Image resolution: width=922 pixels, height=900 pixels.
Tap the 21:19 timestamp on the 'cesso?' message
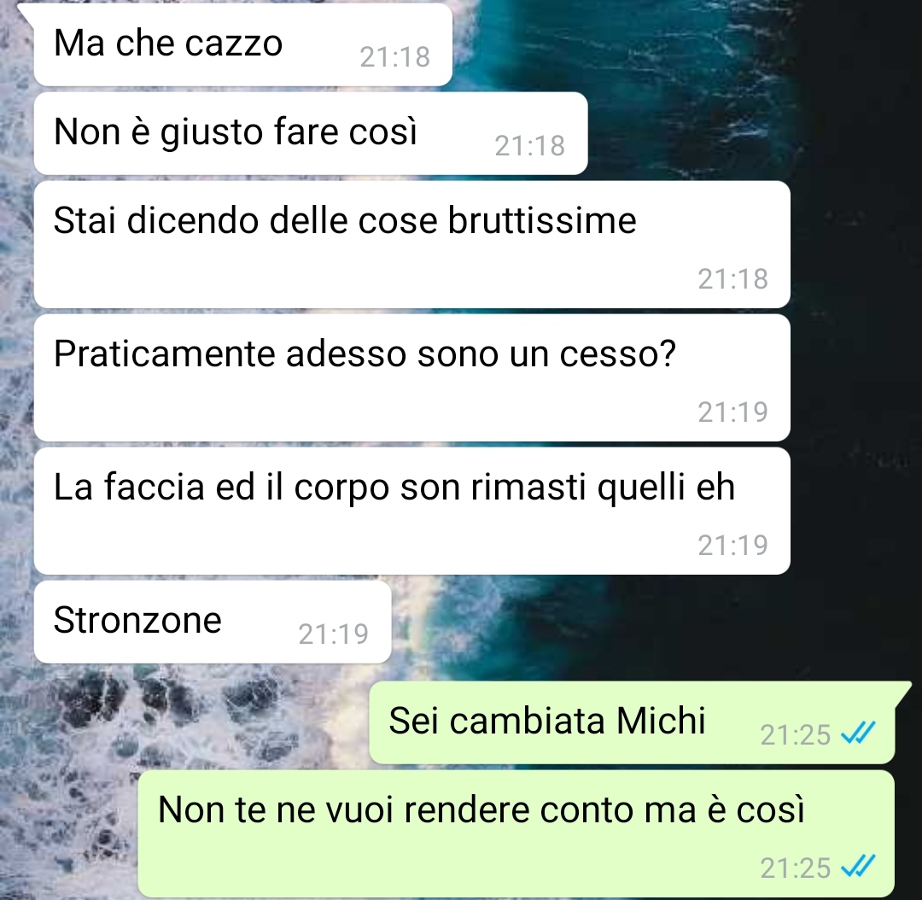732,412
